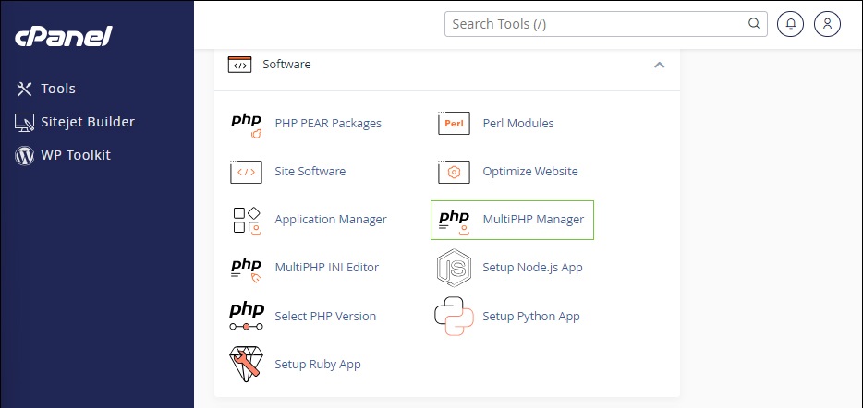
Task: Open the user account menu icon
Action: coord(827,24)
